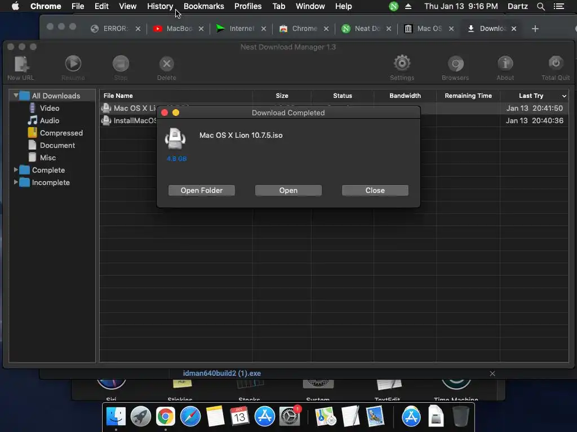The image size is (577, 432).
Task: Click idman640build2 (1).exe in download bar
Action: (222, 373)
